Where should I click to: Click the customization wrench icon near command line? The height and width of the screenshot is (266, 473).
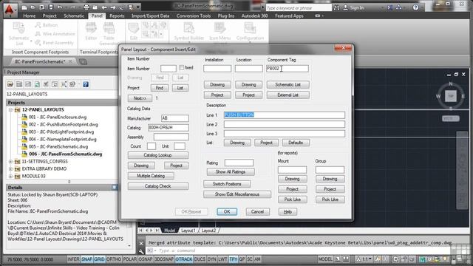click(141, 251)
